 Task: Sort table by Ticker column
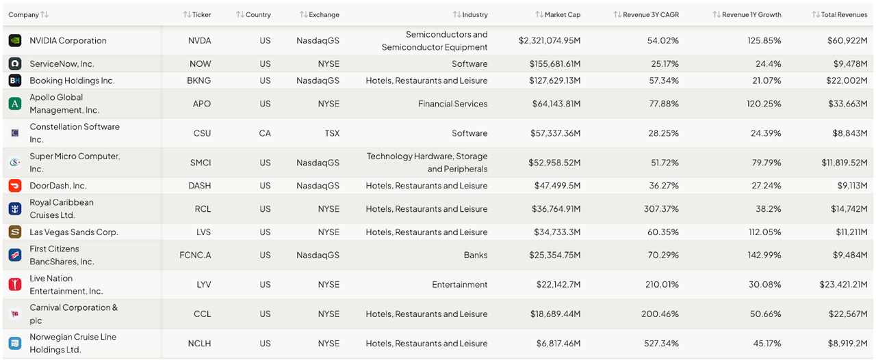[197, 14]
